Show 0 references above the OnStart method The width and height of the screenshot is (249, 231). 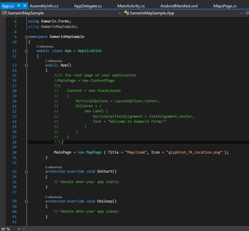(x=53, y=167)
